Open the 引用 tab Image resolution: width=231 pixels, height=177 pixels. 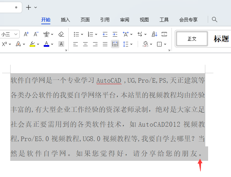[105, 20]
